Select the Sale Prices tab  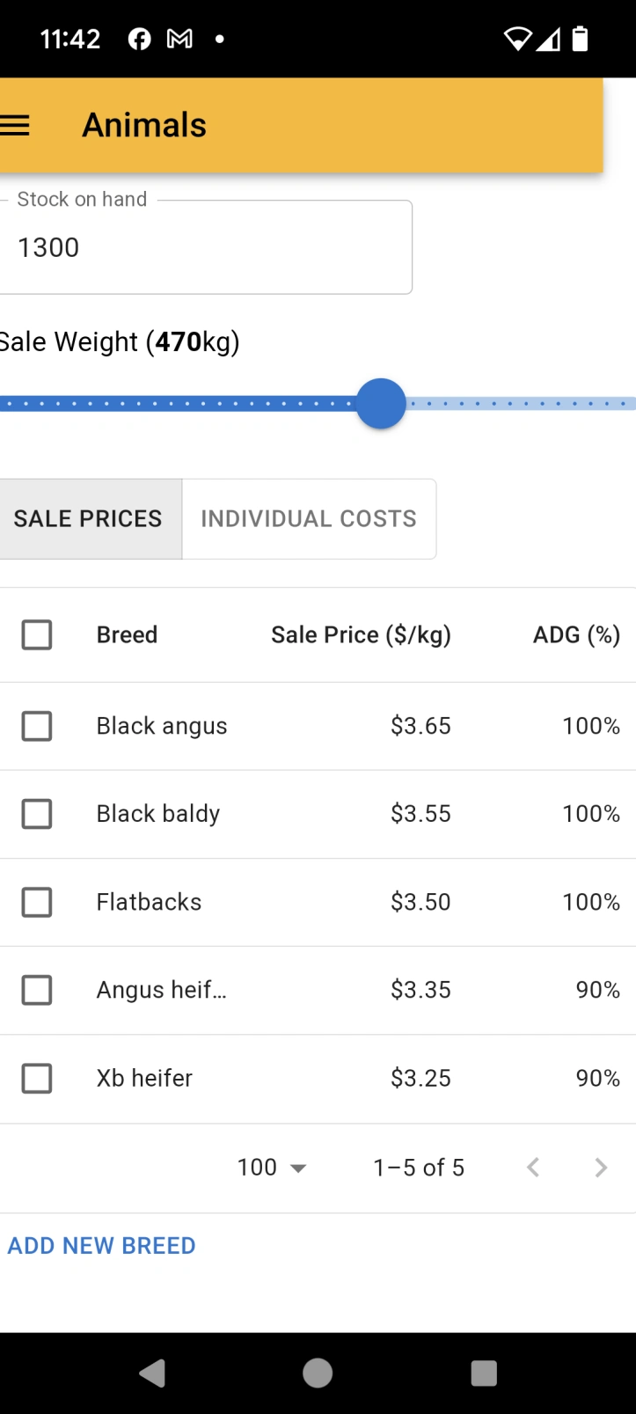click(x=89, y=519)
